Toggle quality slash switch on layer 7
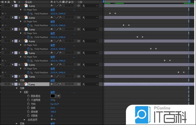Image resolution: width=196 pixels, height=125 pixels. pyautogui.click(x=58, y=76)
